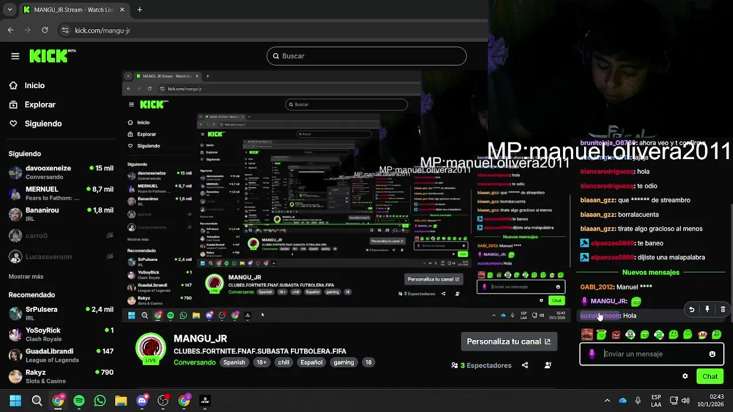
Task: Open Spotify from the taskbar
Action: [79, 401]
